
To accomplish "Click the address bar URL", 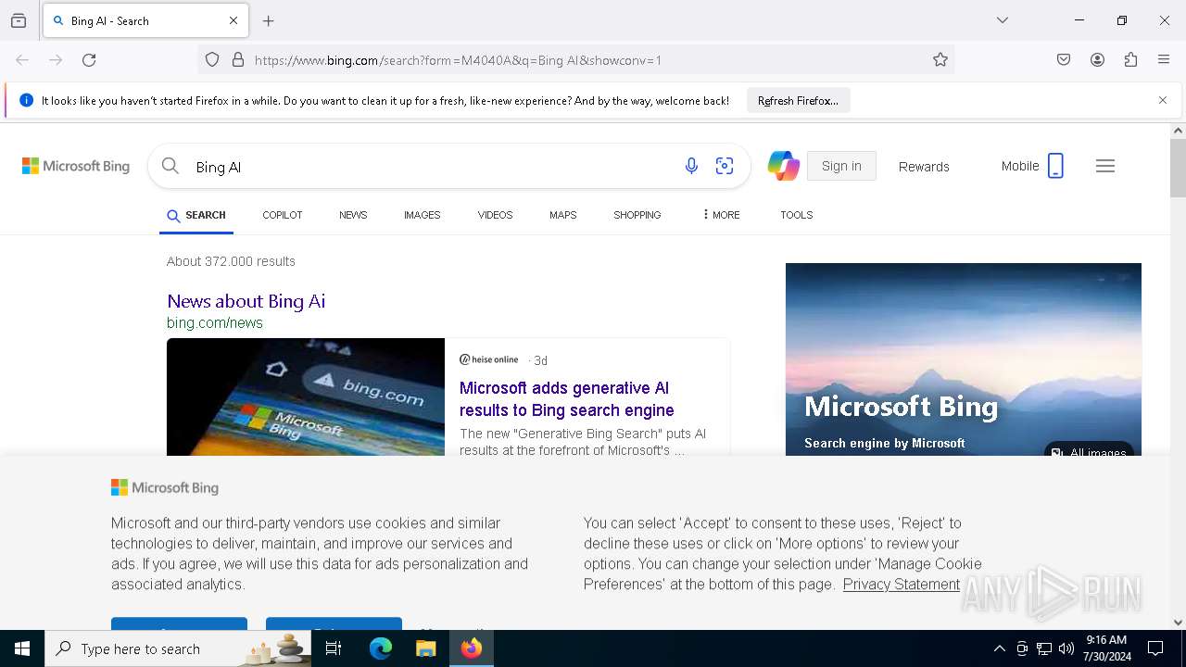I will [x=458, y=60].
